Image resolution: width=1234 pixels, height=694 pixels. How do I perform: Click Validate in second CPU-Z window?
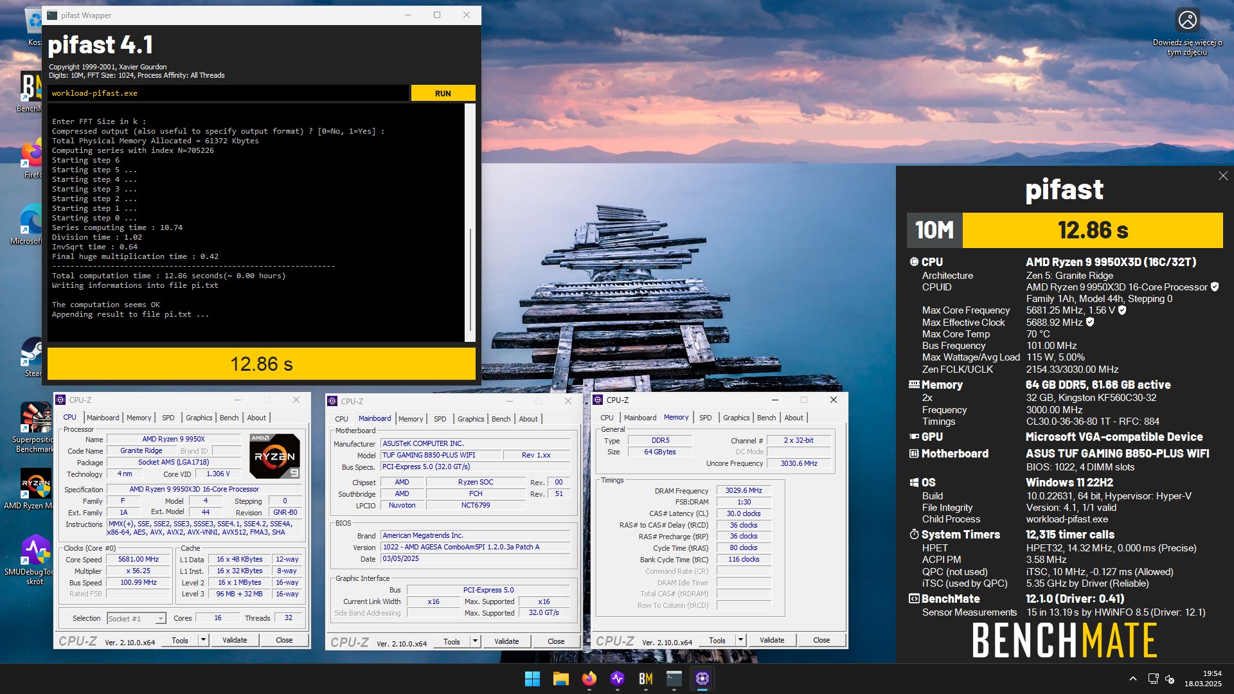[x=506, y=641]
